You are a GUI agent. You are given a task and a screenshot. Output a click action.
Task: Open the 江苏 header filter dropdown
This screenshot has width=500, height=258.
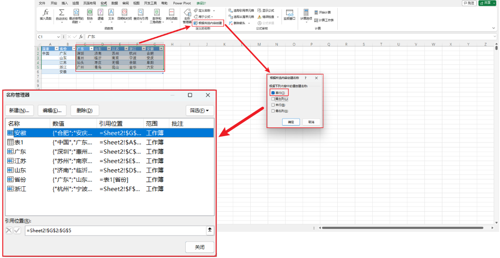[126, 49]
